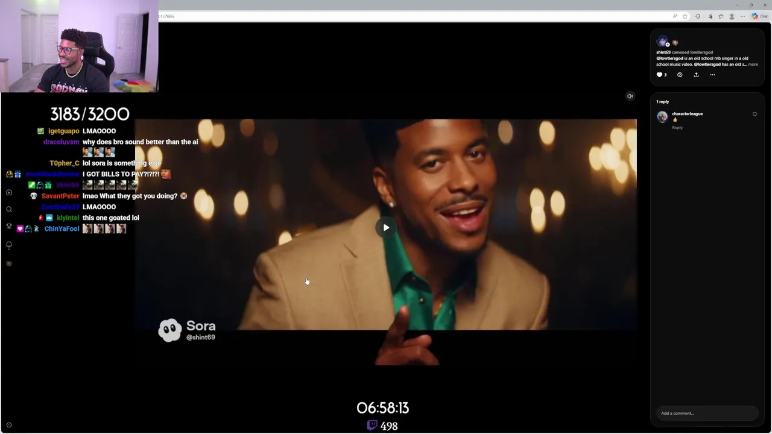Image resolution: width=772 pixels, height=434 pixels.
Task: Open first @lowtiersgod mention in caption
Action: pos(669,58)
